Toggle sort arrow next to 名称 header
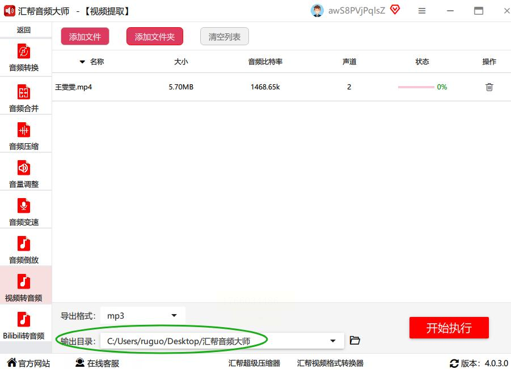The height and width of the screenshot is (369, 511). coord(82,62)
